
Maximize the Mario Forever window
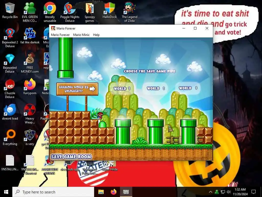[x=195, y=28]
